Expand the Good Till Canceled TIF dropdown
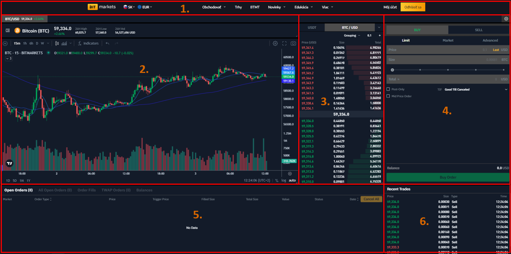Image resolution: width=511 pixels, height=254 pixels. [476, 89]
